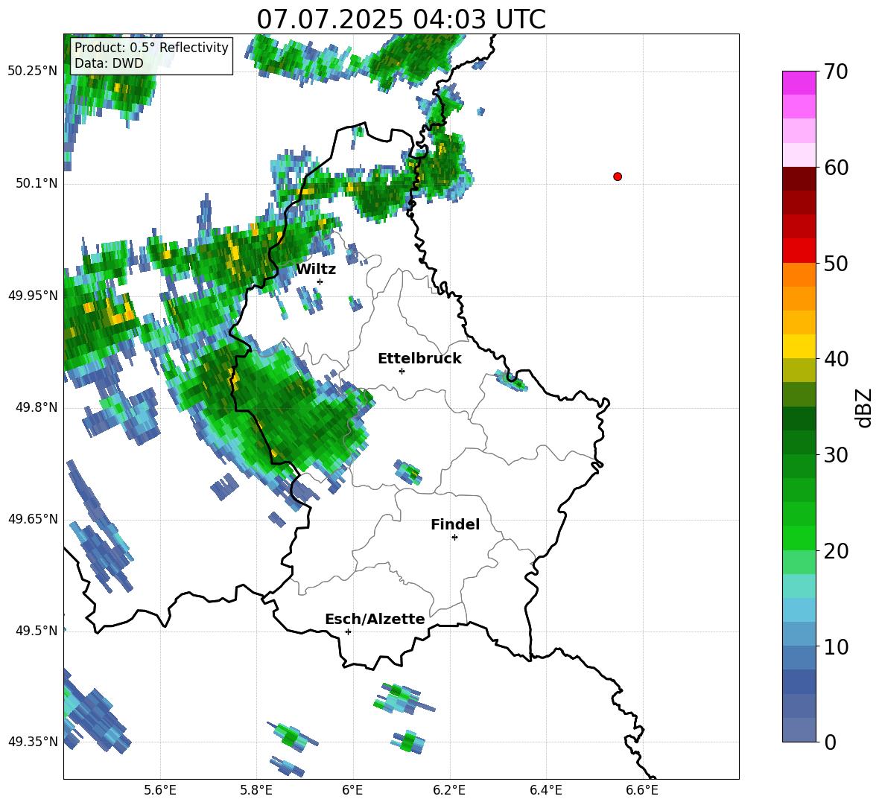Click the small radar echo northwest of Findel
The image size is (882, 805).
pos(408,472)
